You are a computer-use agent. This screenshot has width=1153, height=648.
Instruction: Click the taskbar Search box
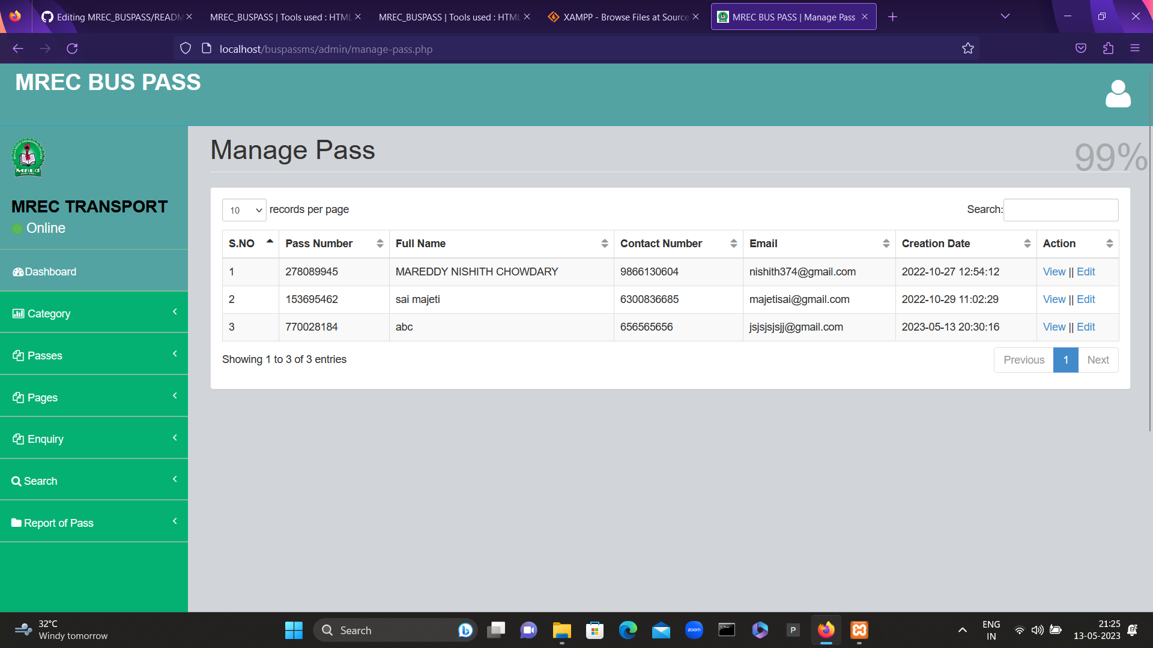click(395, 630)
